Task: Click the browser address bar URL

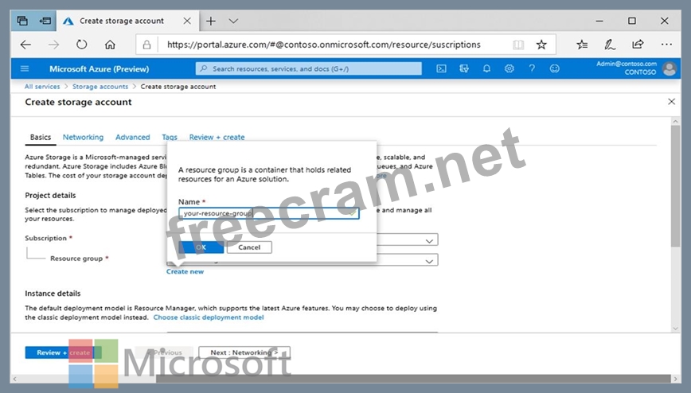Action: tap(324, 45)
